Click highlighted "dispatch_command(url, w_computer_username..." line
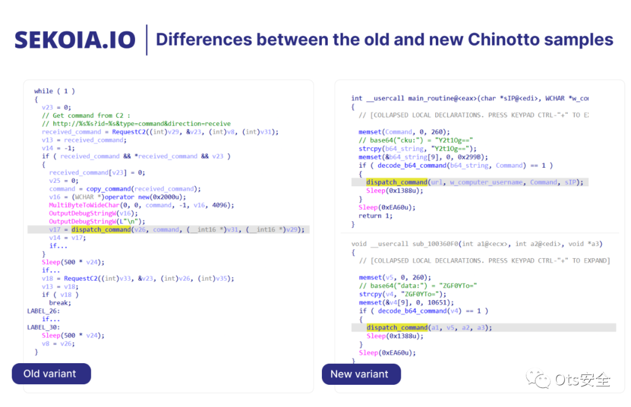Viewport: 631px width, 407px height. point(470,182)
